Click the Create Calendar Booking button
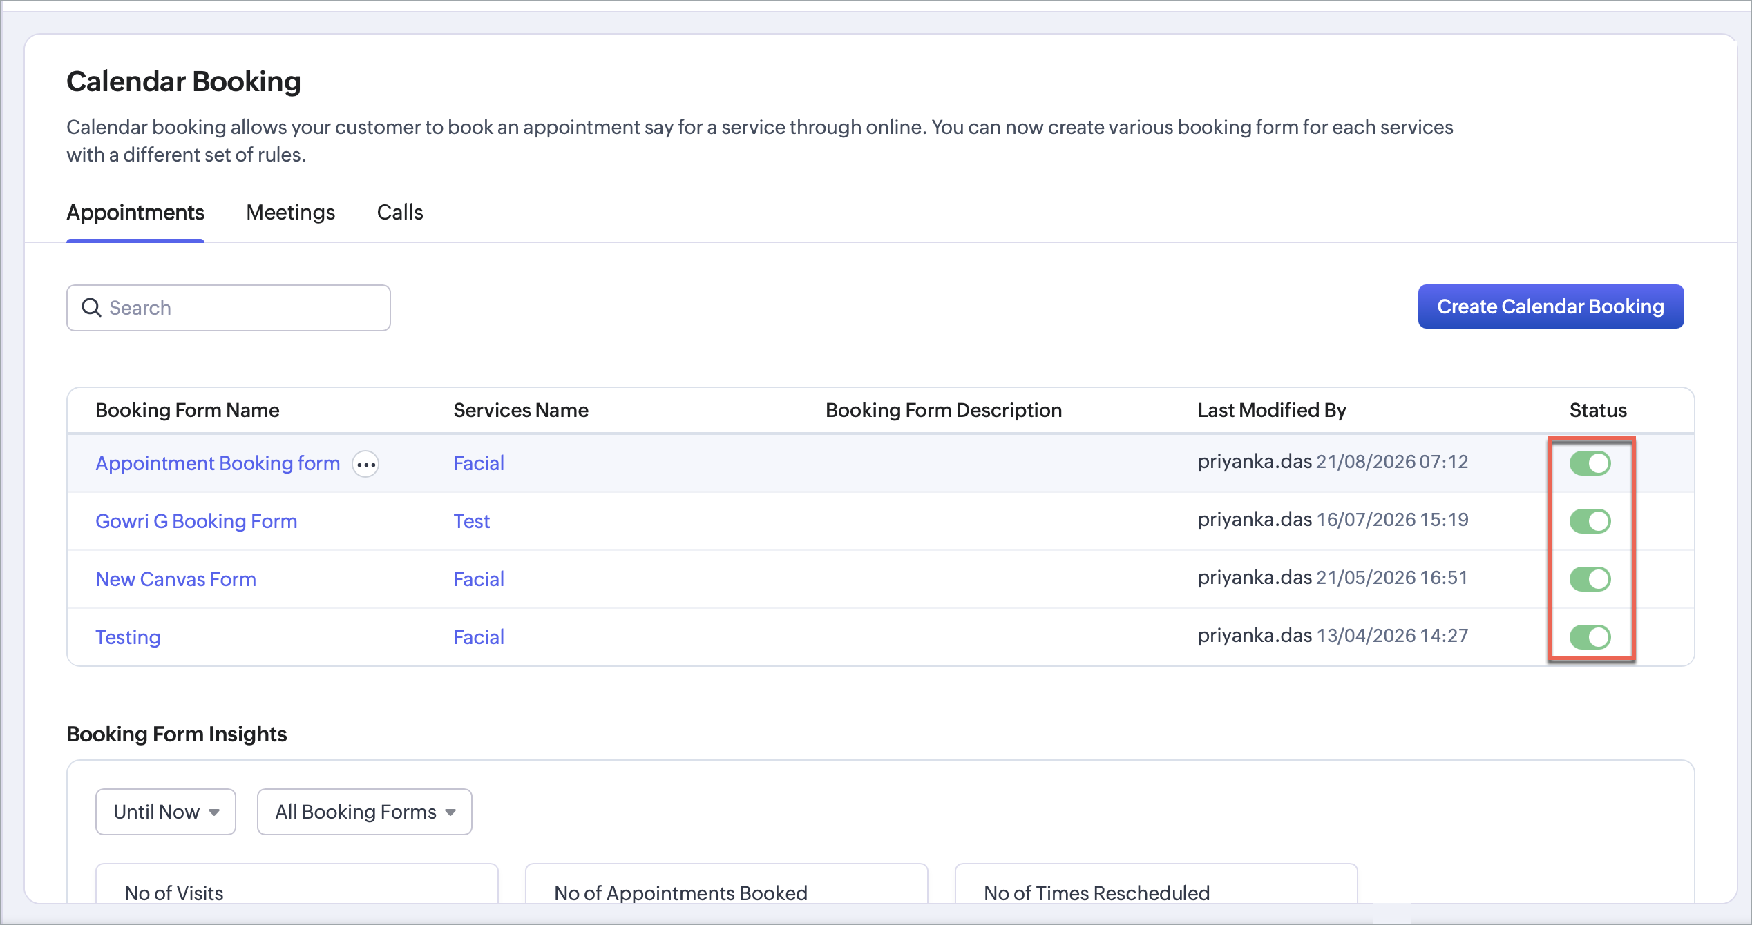The image size is (1752, 925). (x=1551, y=306)
